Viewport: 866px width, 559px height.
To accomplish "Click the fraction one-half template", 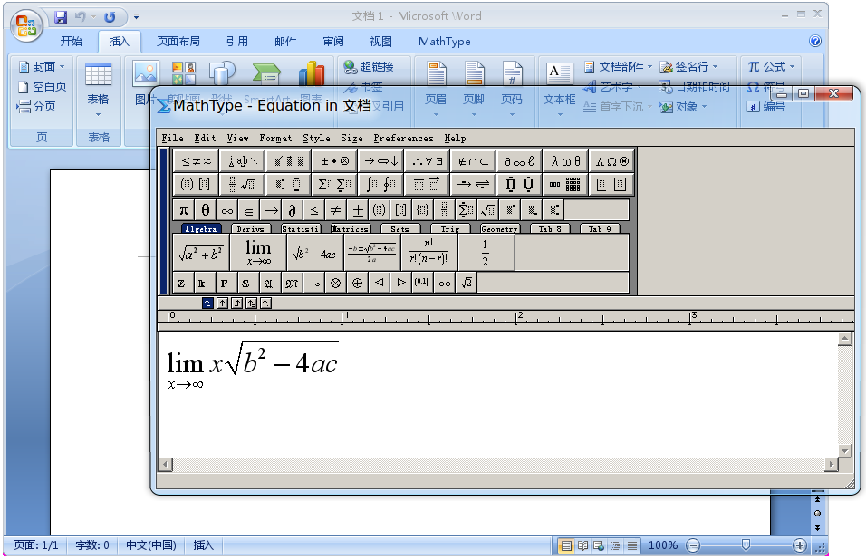I will (x=486, y=251).
